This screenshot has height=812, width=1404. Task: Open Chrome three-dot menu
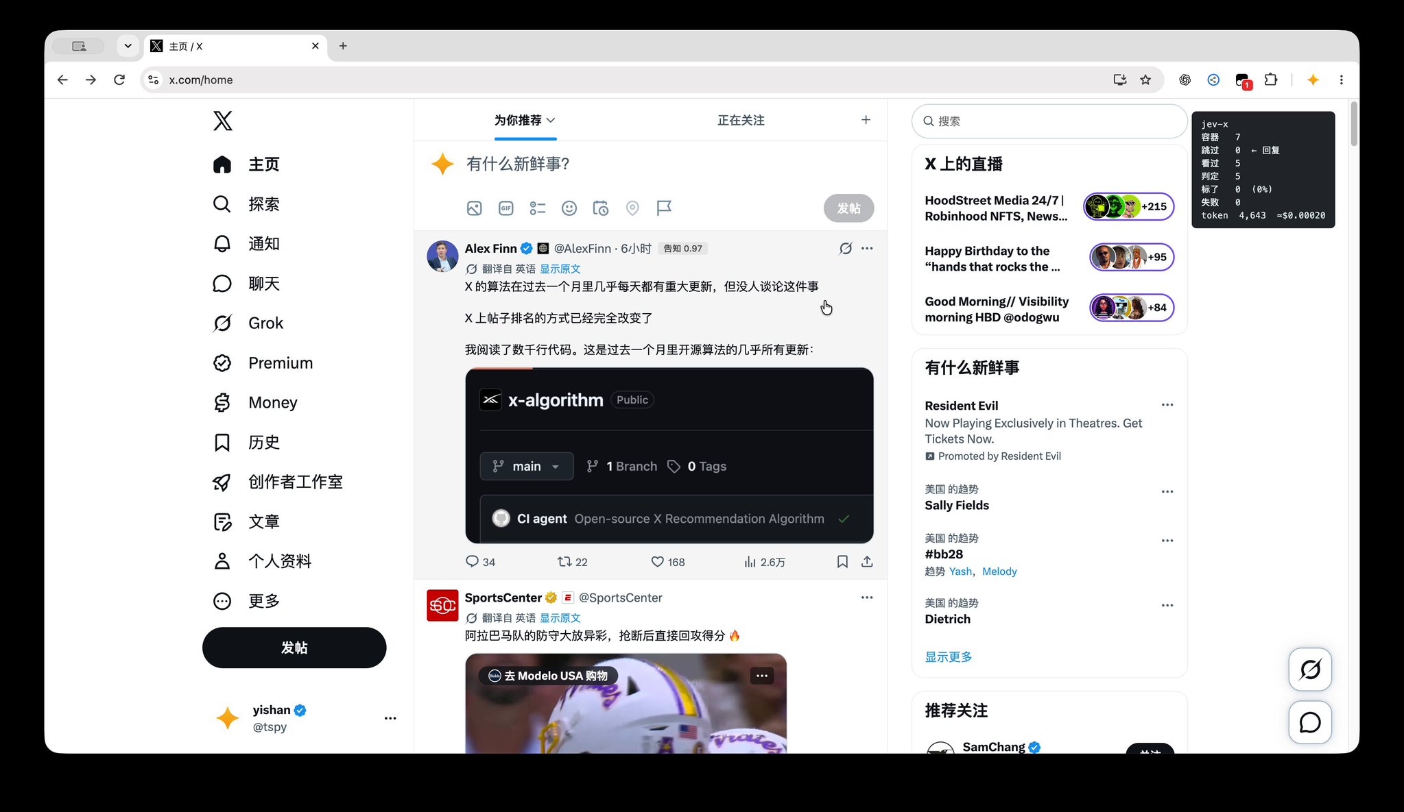(x=1341, y=79)
